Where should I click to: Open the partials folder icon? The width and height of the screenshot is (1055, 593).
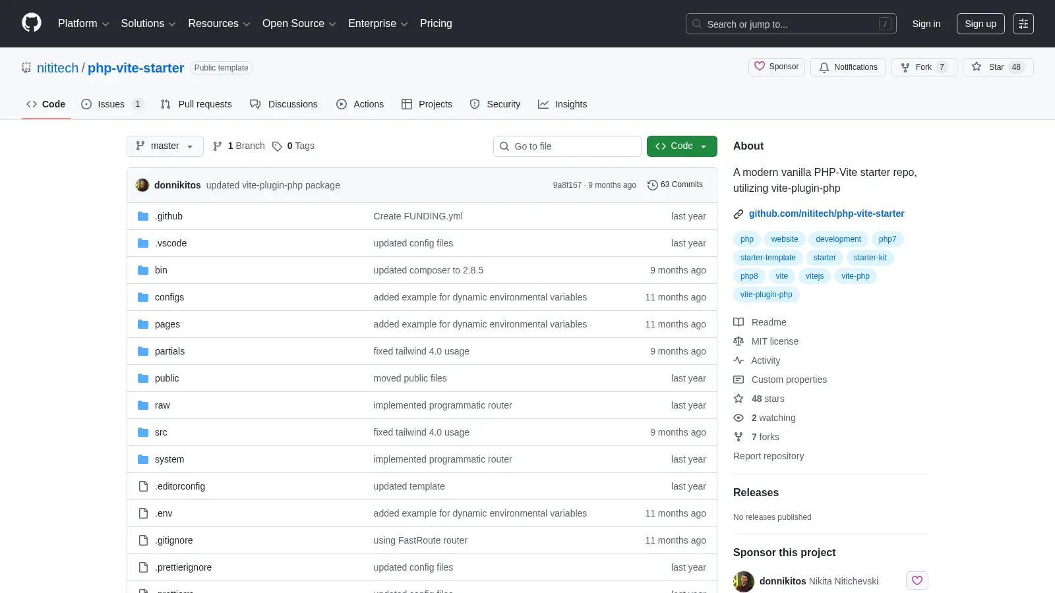143,351
